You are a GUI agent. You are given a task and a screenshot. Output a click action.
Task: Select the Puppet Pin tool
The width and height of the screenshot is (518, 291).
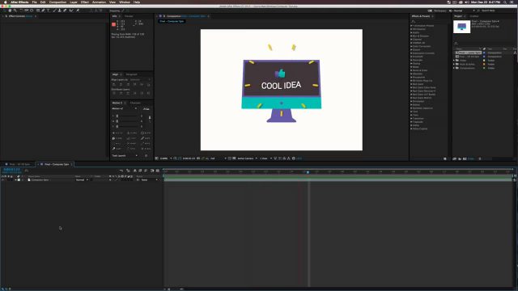click(x=78, y=11)
